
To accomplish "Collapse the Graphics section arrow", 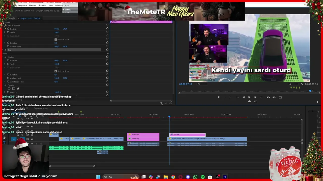I will pos(108,22).
